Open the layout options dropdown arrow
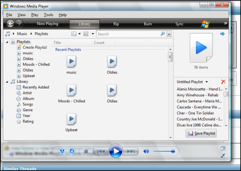 pos(79,34)
